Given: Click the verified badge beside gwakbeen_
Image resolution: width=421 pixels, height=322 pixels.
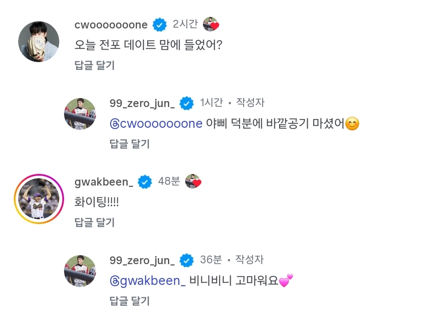Looking at the screenshot, I should coord(145,182).
